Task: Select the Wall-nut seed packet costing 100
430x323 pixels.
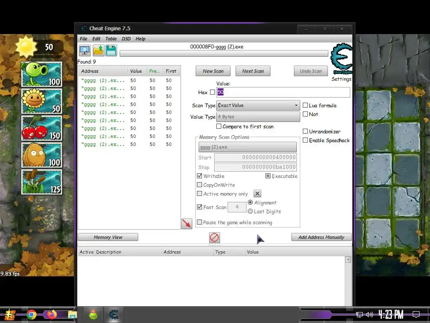Action: pyautogui.click(x=42, y=155)
